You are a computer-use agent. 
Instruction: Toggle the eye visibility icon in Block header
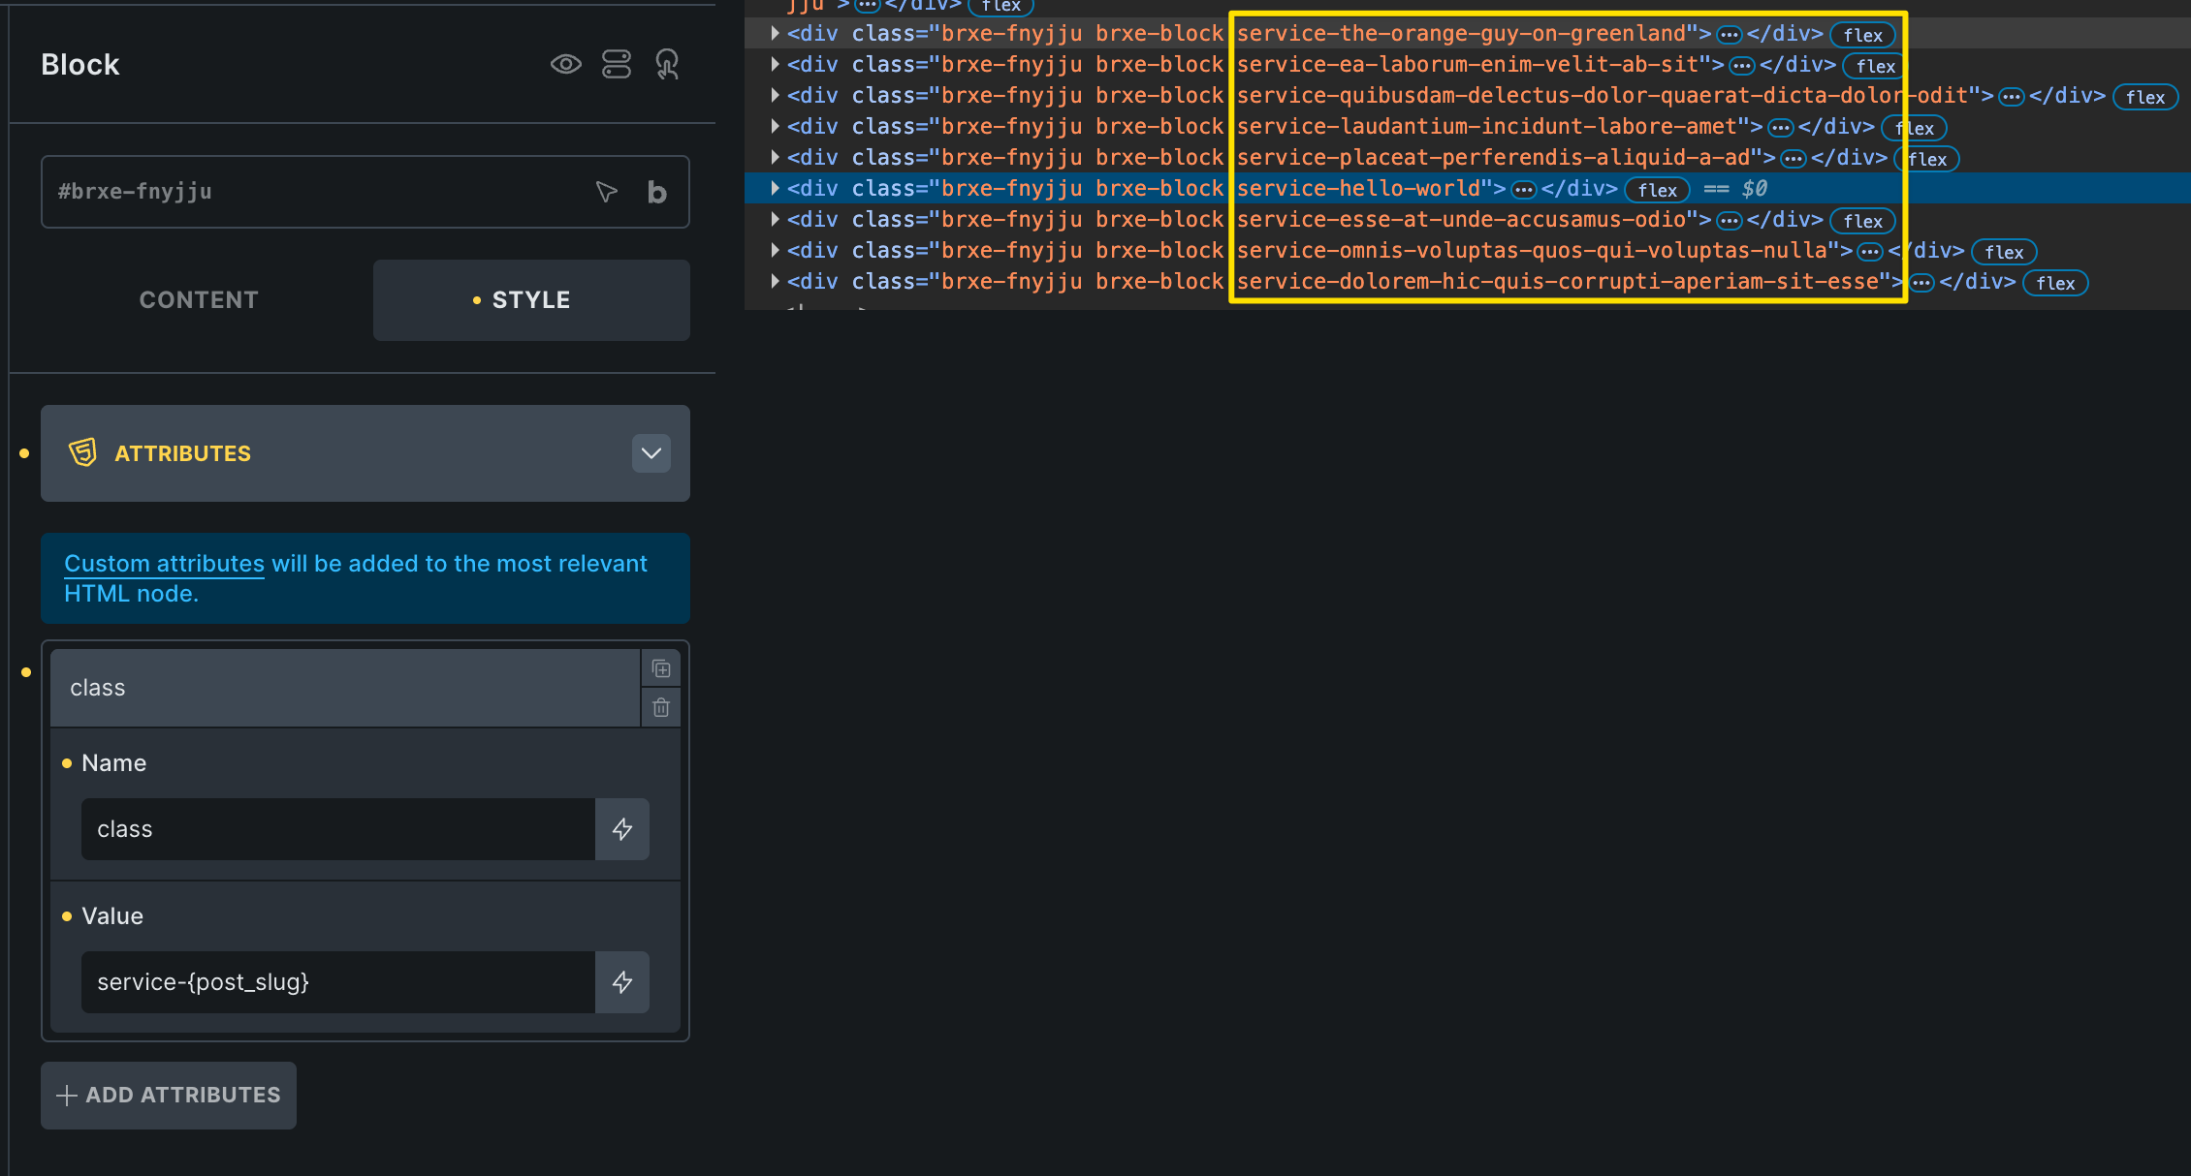coord(566,65)
